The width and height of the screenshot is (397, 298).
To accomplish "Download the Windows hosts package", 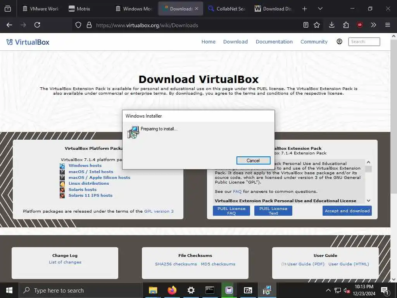I will [85, 165].
